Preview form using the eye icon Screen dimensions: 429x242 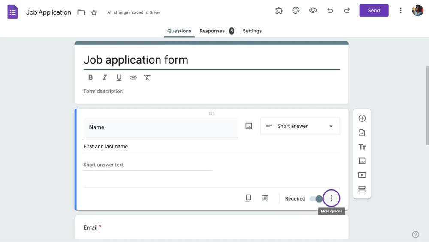pos(313,11)
